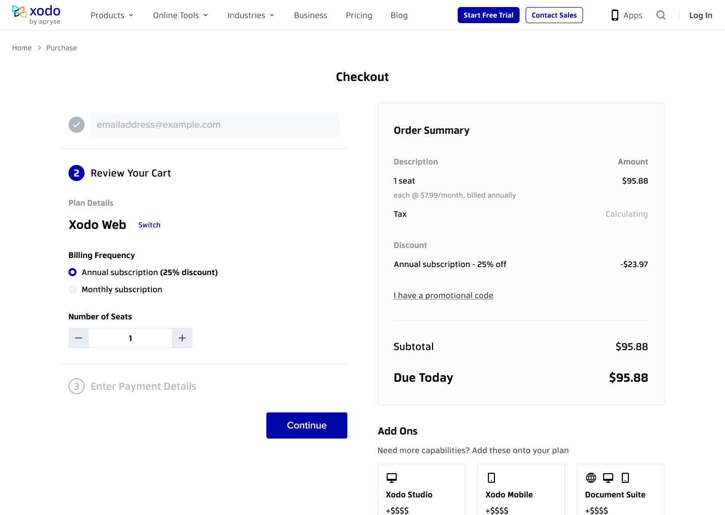This screenshot has height=515, width=725.
Task: Select the Xodo Studio add-on card title
Action: pyautogui.click(x=409, y=494)
